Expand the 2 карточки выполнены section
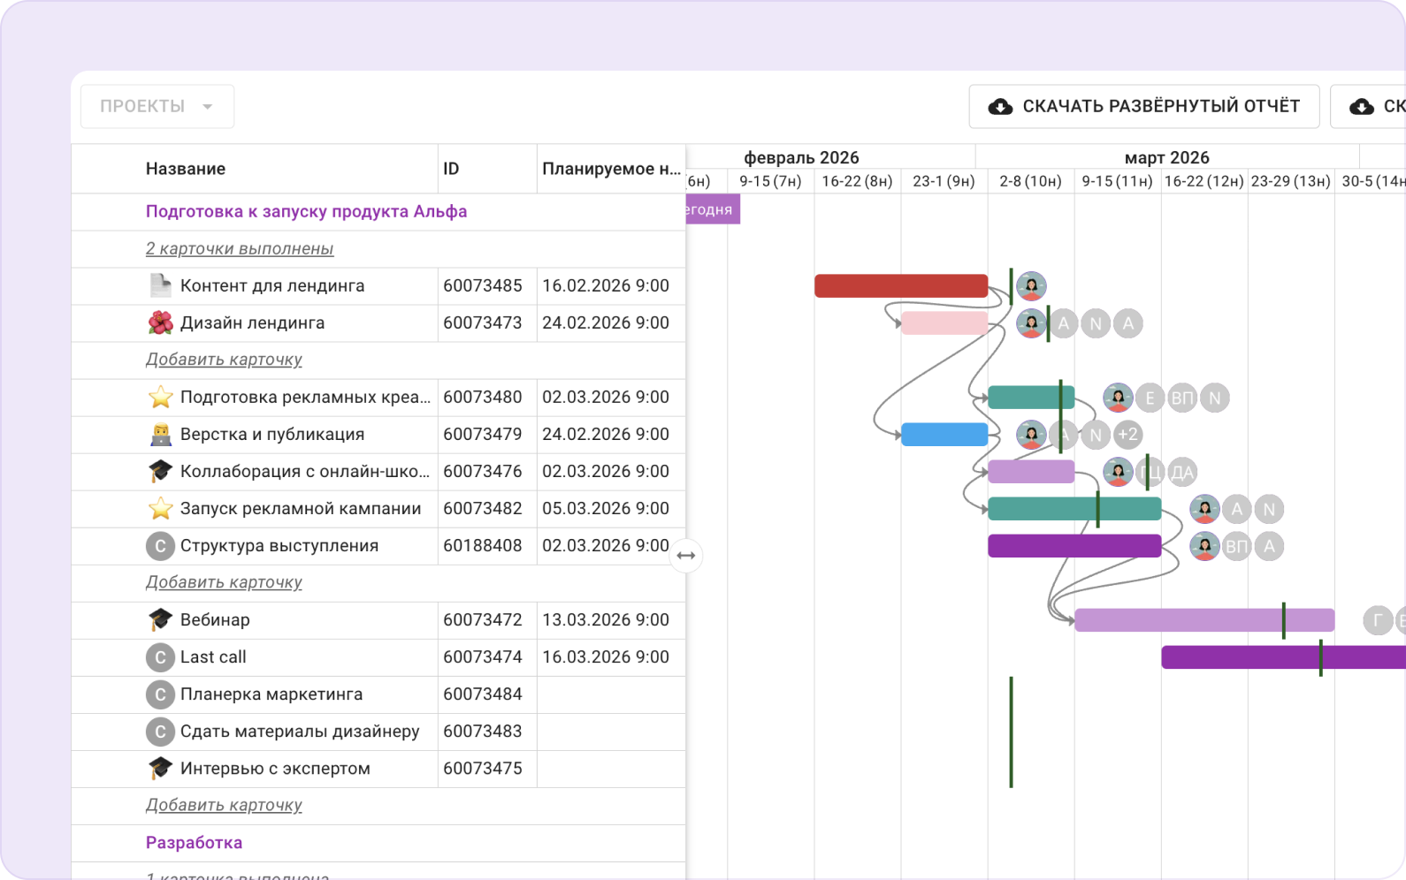The width and height of the screenshot is (1406, 880). tap(240, 249)
